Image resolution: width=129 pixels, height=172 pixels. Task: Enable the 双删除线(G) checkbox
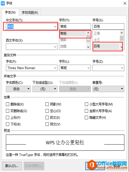pos(7,111)
